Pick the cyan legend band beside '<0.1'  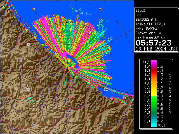click(x=154, y=125)
